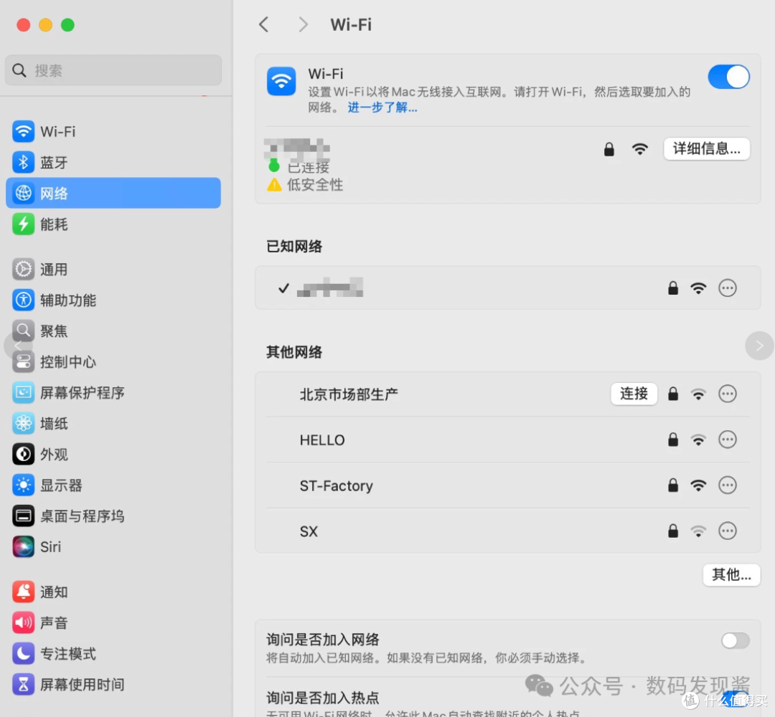Viewport: 775px width, 717px height.
Task: Click lock icon of connected network
Action: point(609,148)
